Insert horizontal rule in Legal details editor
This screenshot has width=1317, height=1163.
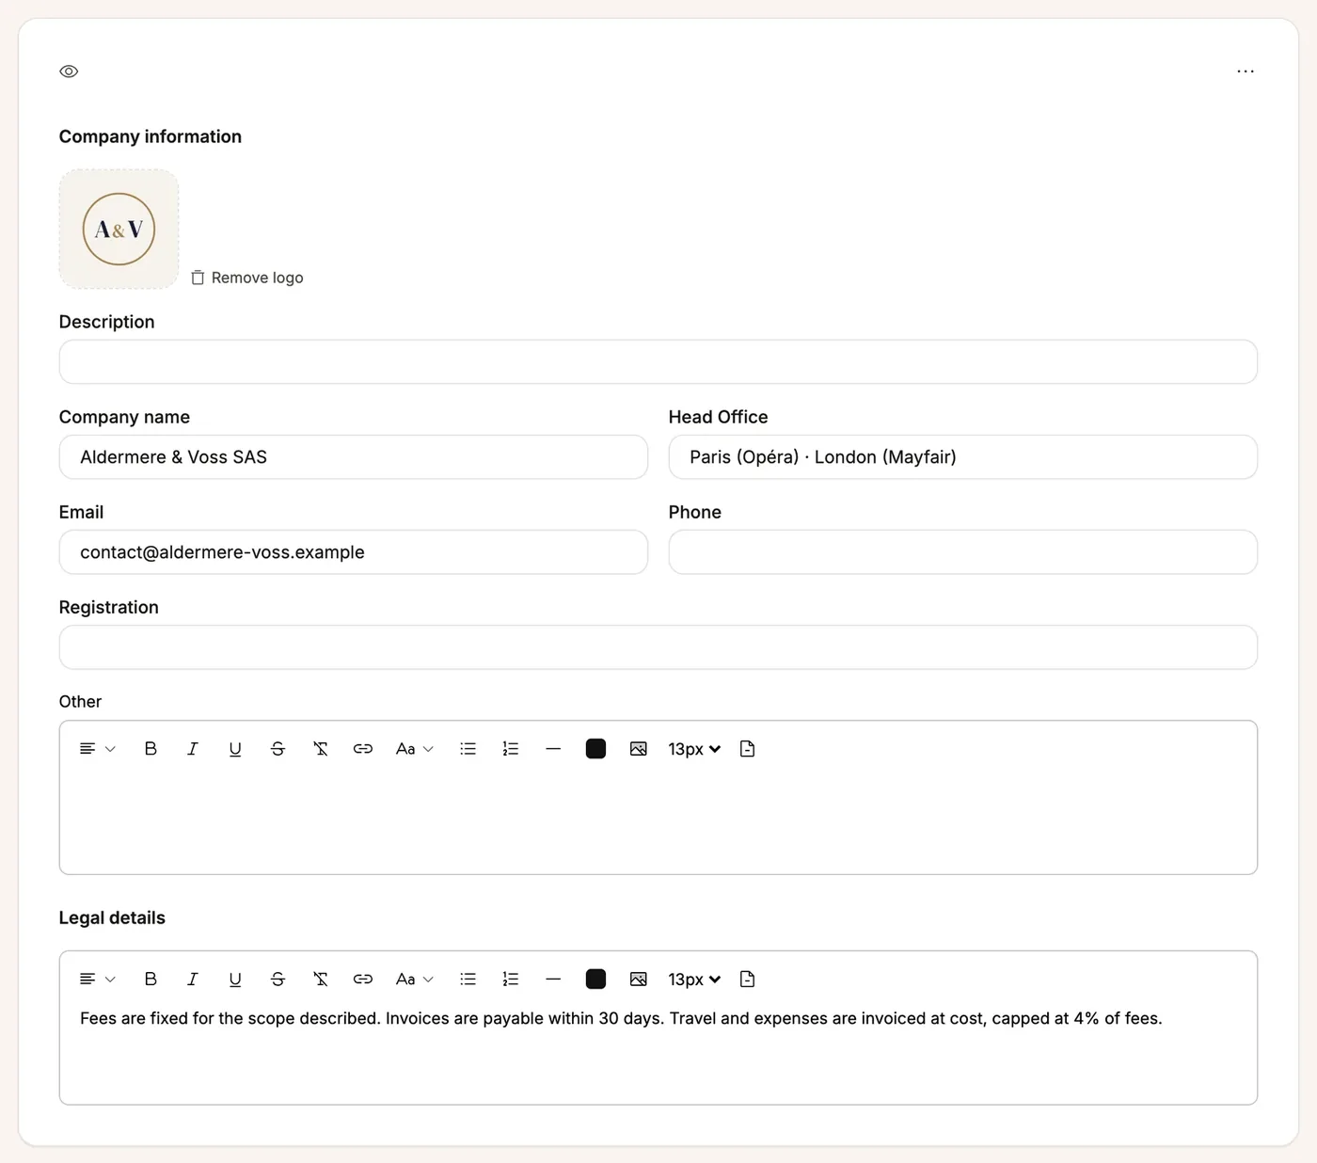tap(553, 980)
